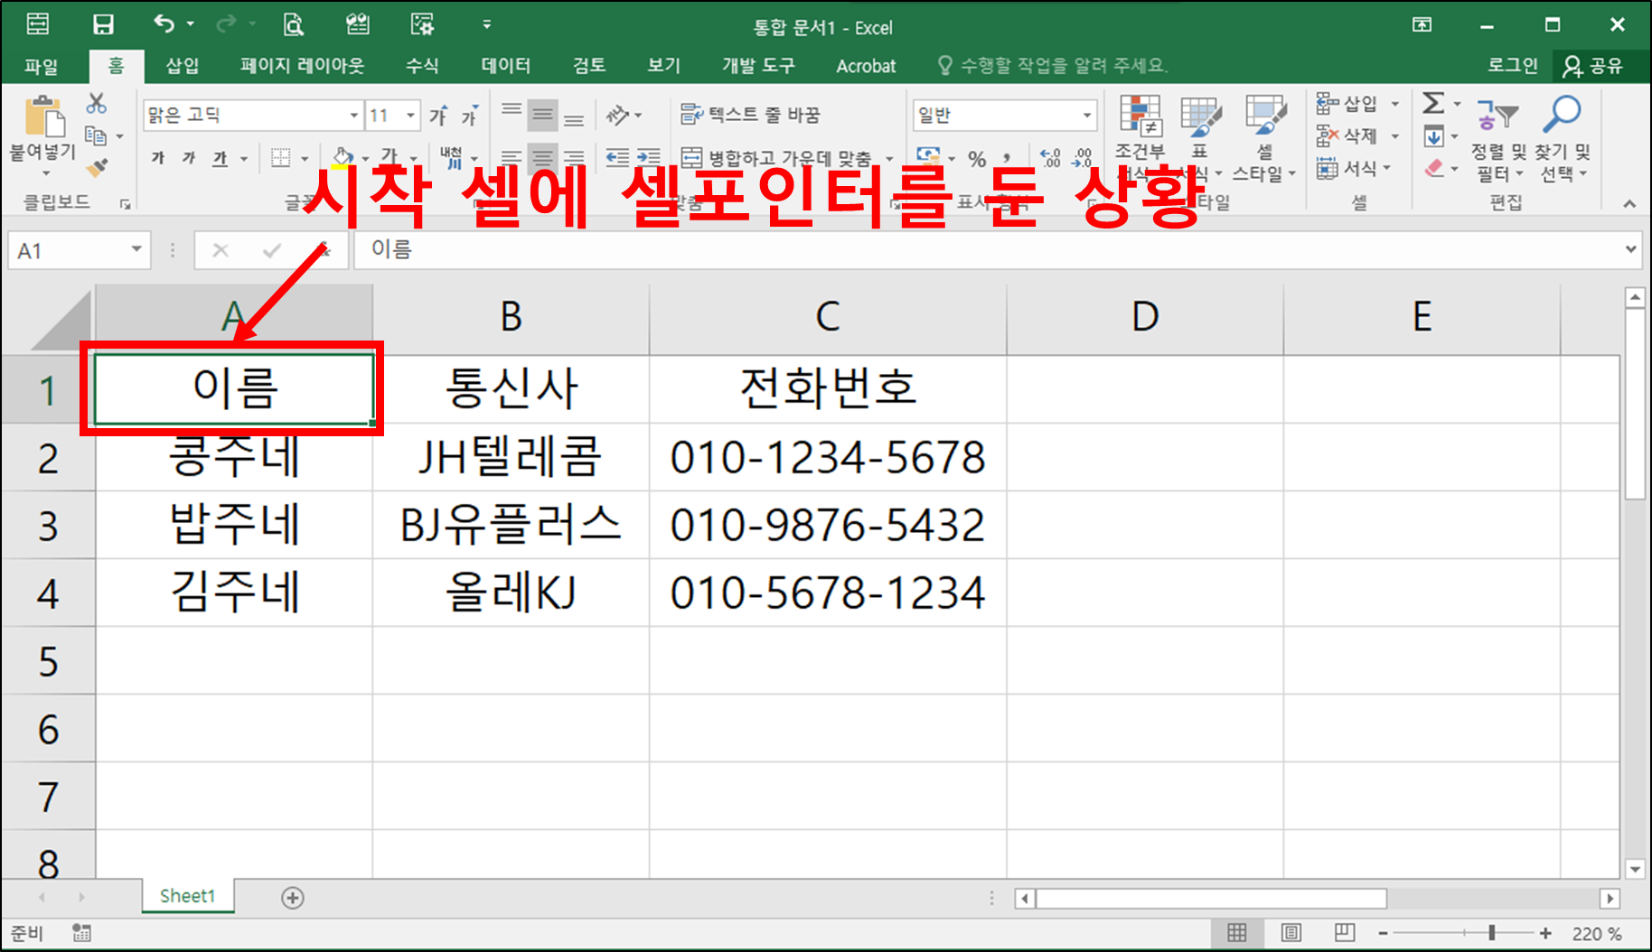Click the zoom in plus button
This screenshot has width=1652, height=952.
[1545, 933]
